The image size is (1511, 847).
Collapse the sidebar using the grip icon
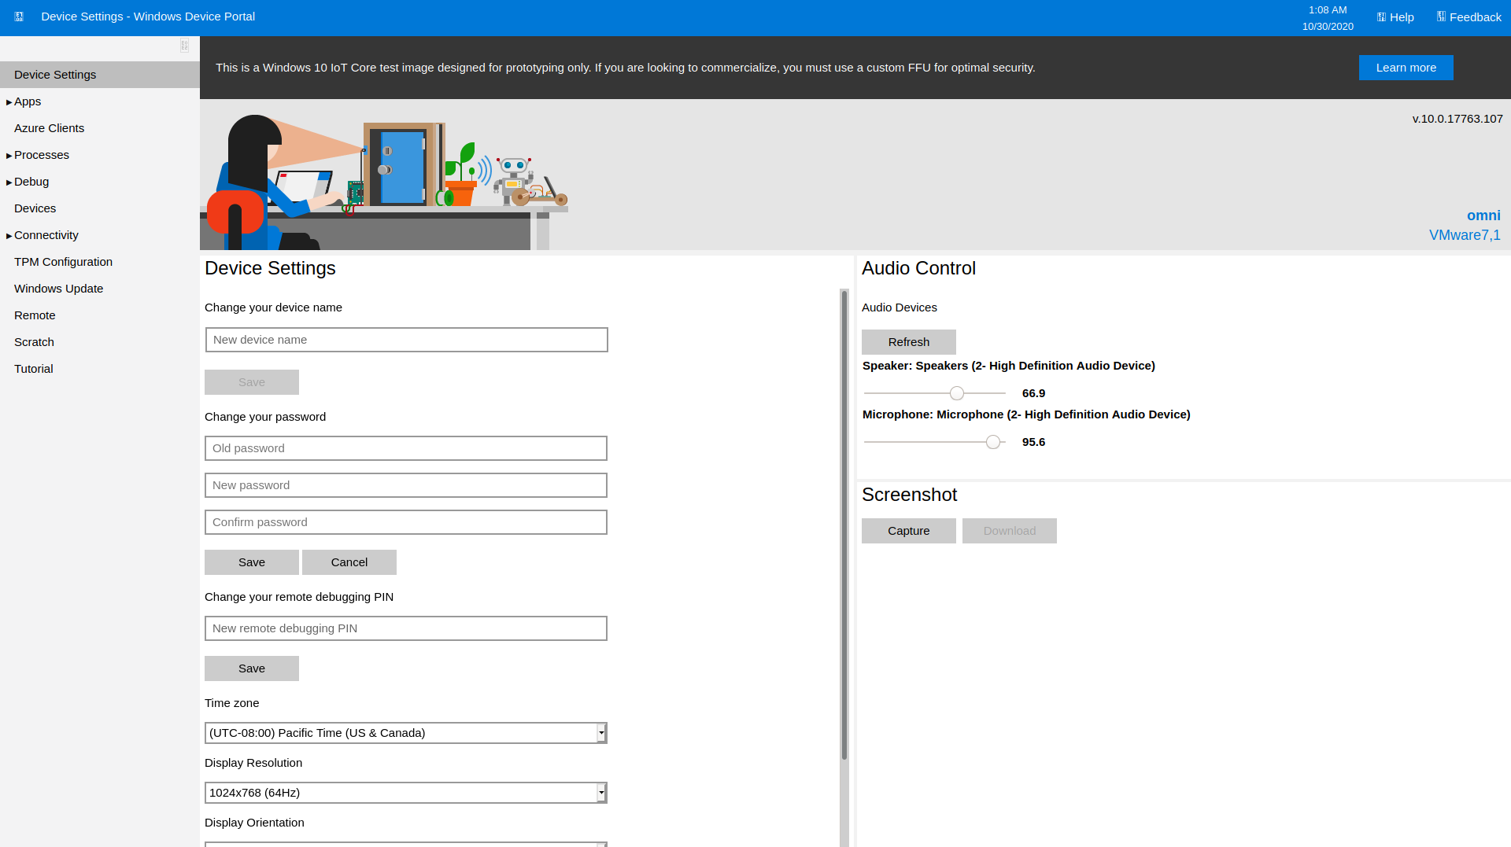coord(184,46)
